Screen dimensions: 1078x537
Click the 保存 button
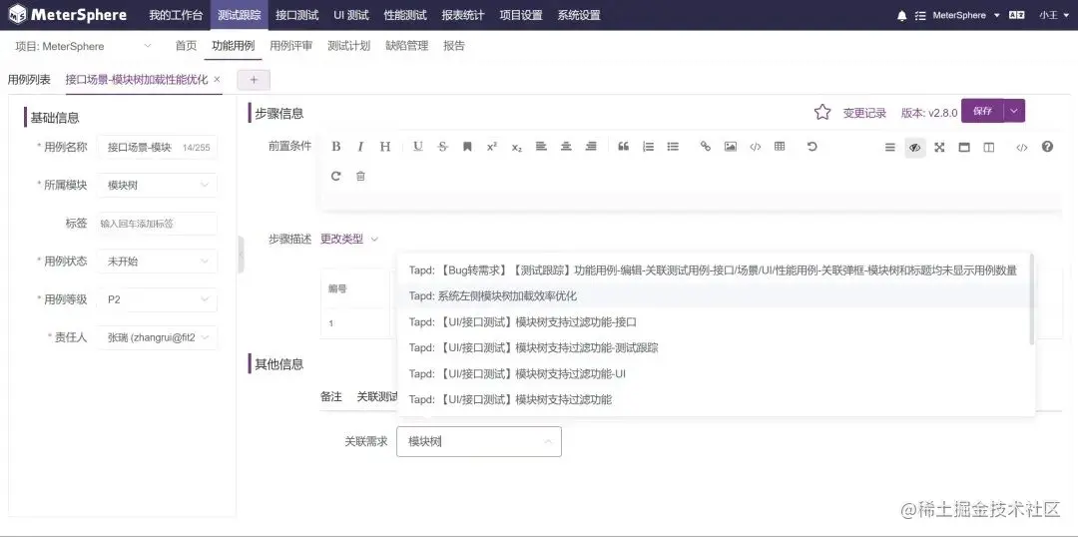[982, 111]
